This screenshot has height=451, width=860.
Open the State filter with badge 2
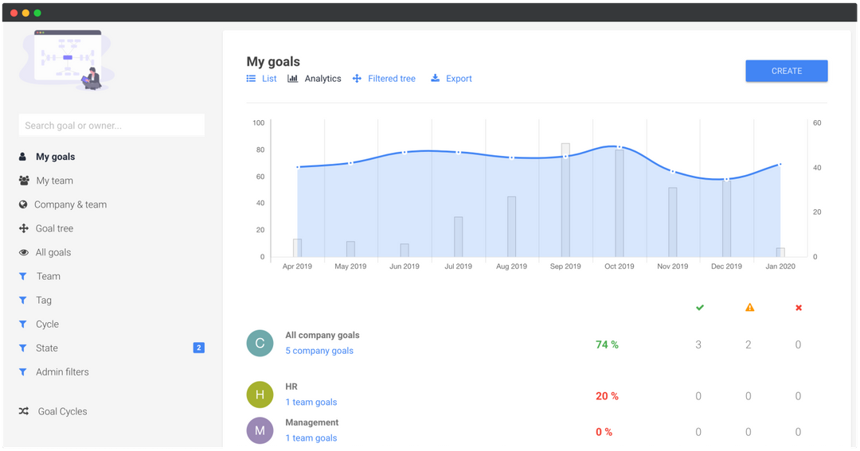[47, 348]
